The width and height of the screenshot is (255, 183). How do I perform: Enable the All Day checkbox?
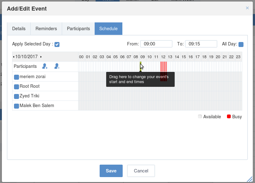241,45
